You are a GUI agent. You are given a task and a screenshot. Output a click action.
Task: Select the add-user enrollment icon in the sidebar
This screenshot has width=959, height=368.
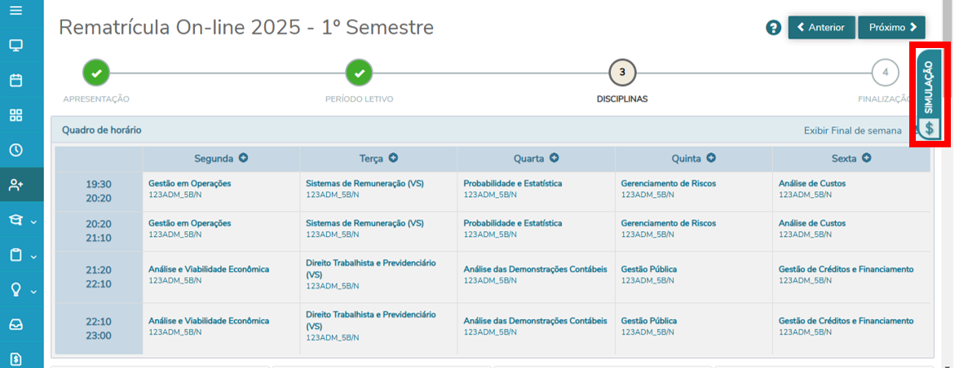[x=15, y=185]
